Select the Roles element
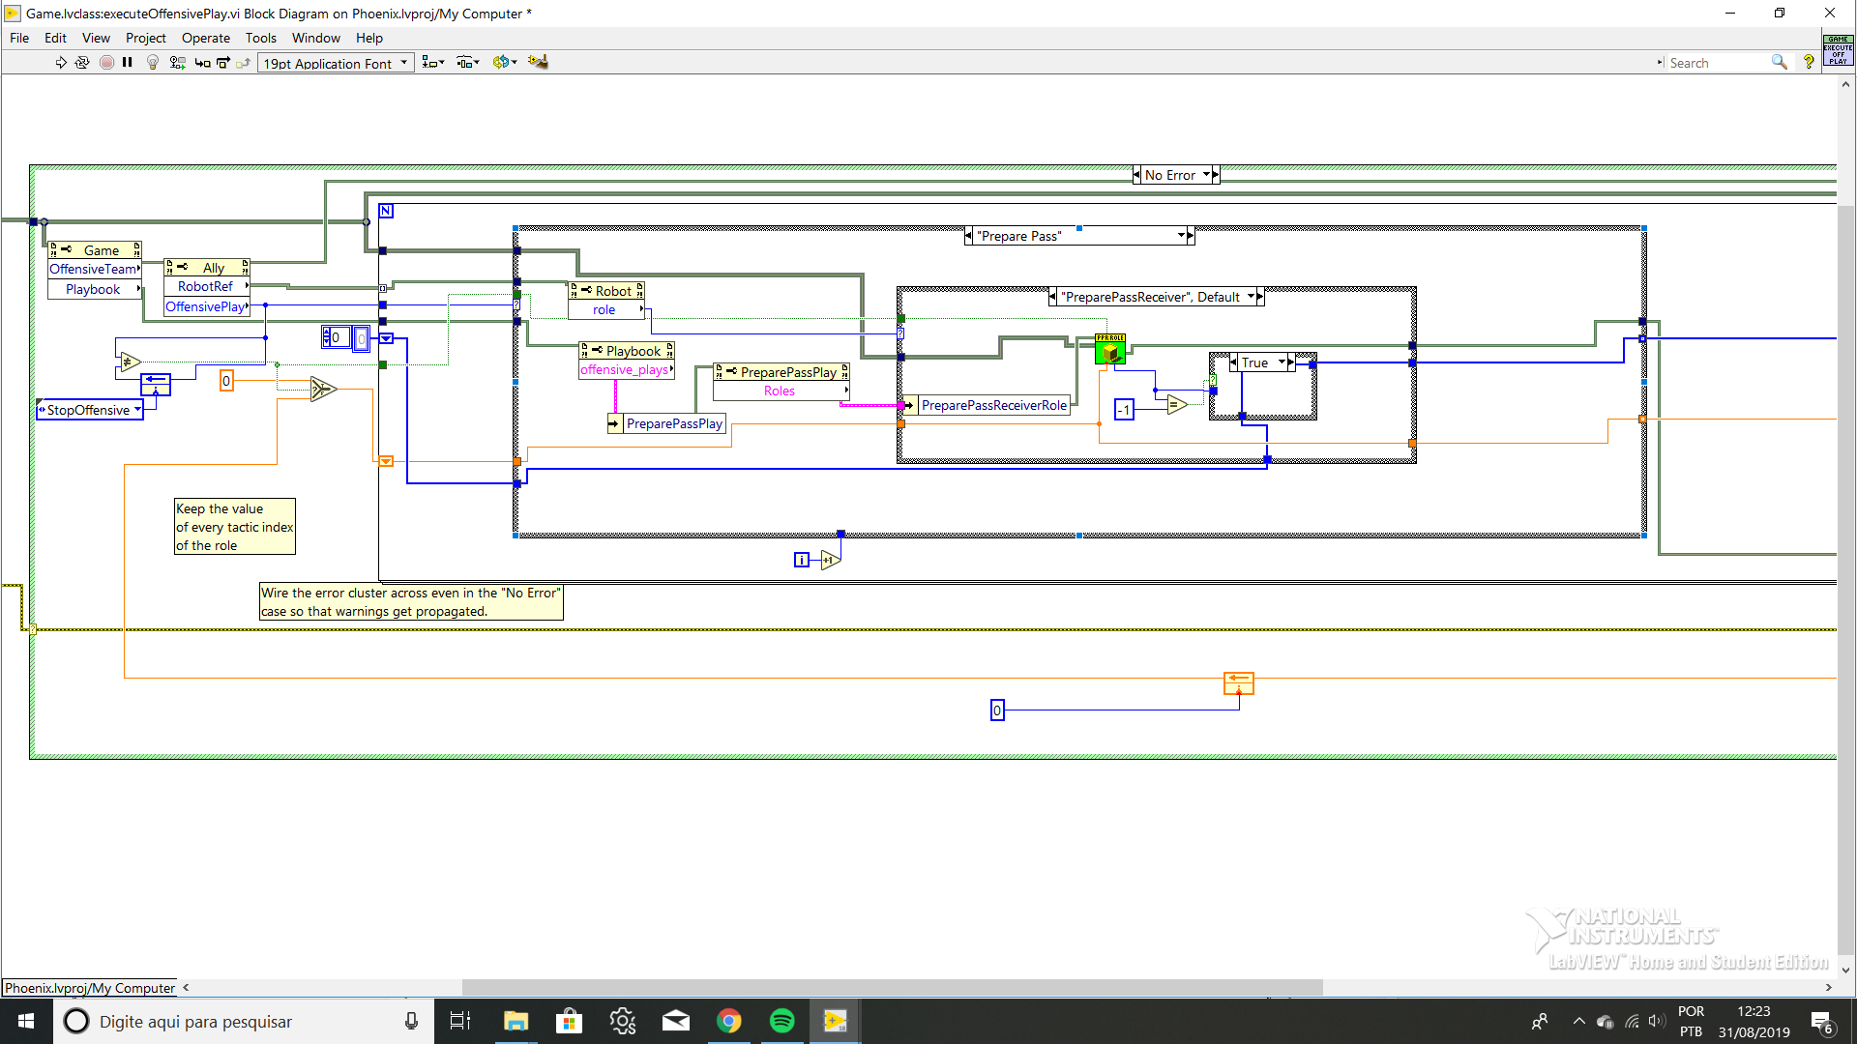The width and height of the screenshot is (1857, 1044). (x=781, y=391)
